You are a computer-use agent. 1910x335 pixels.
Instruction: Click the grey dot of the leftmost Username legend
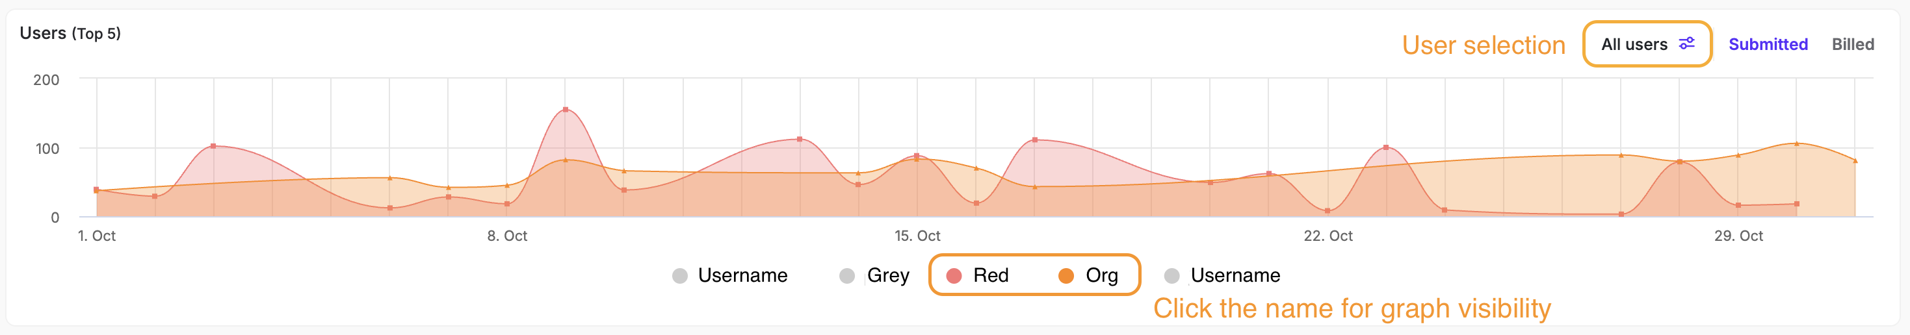tap(679, 276)
